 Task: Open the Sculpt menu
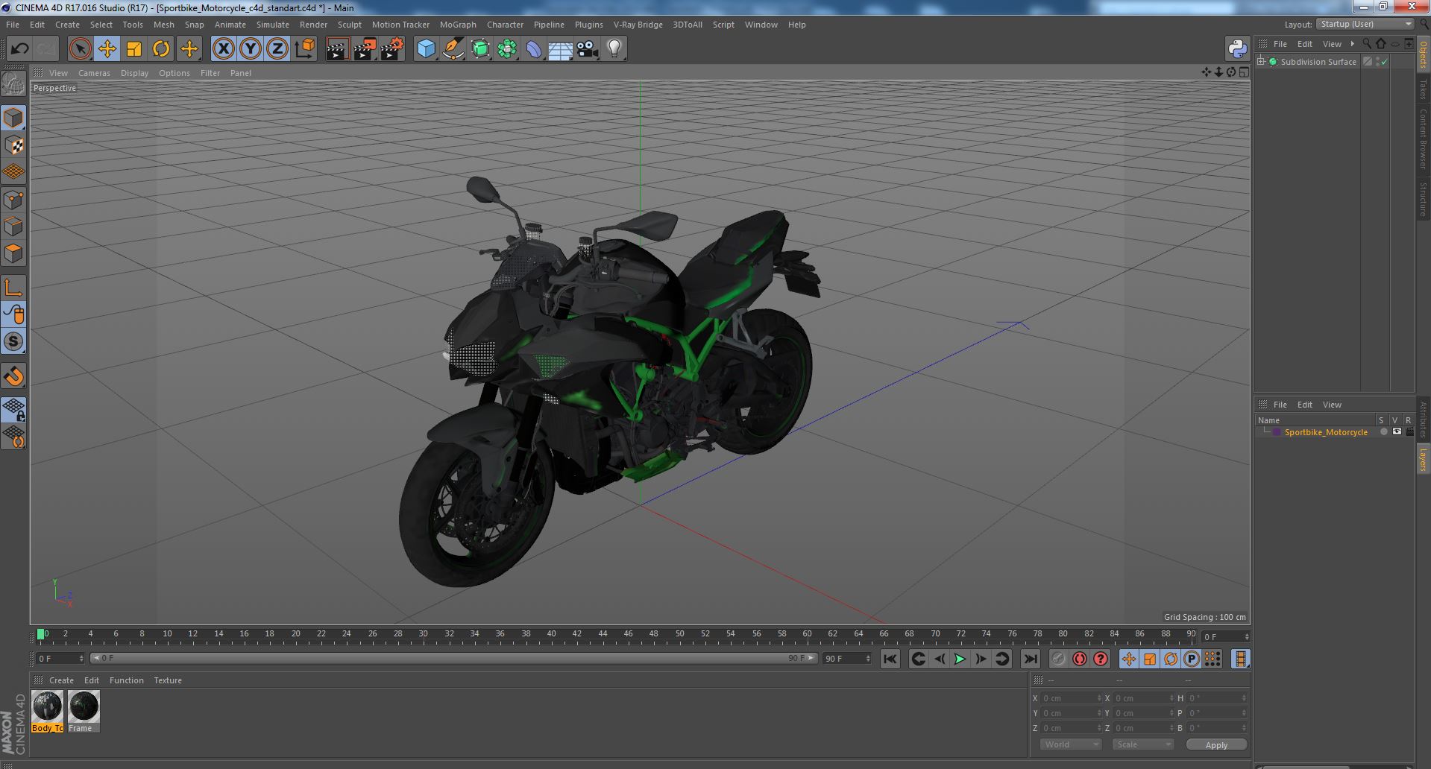[349, 25]
